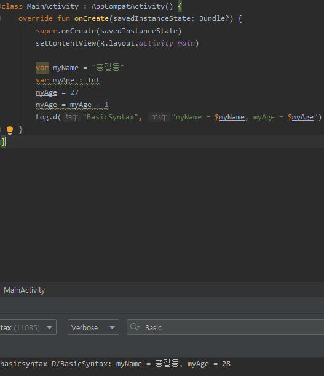Image resolution: width=324 pixels, height=376 pixels.
Task: Click the tag: parameter hint in Log.d
Action: pos(72,117)
